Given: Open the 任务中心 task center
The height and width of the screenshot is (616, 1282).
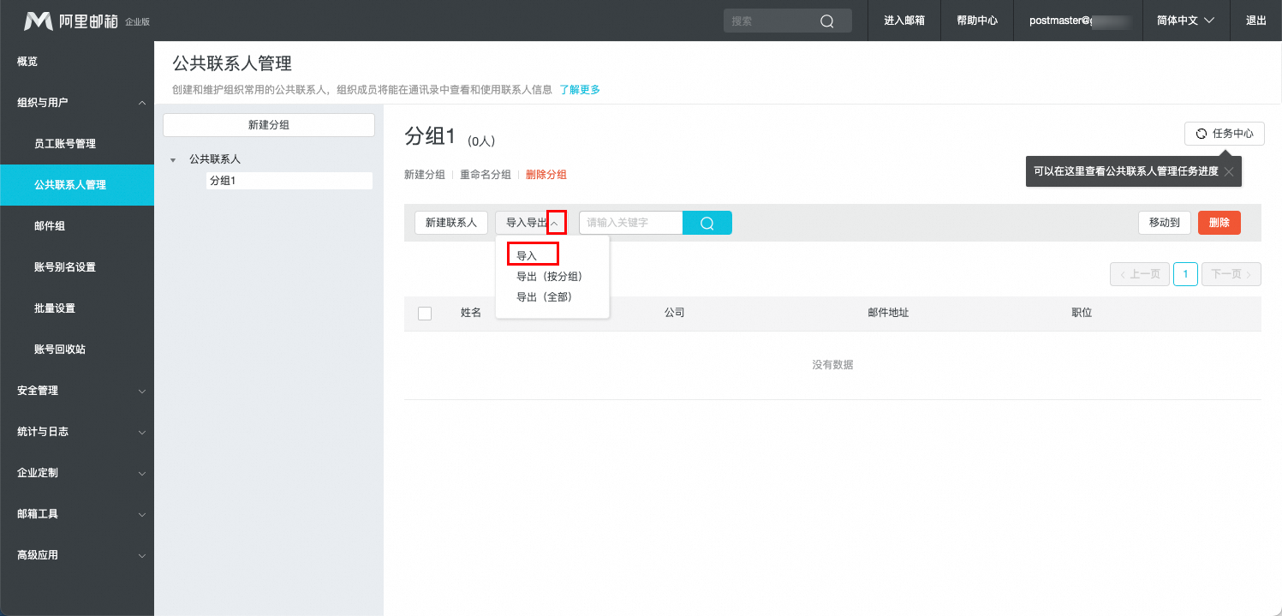Looking at the screenshot, I should tap(1224, 134).
